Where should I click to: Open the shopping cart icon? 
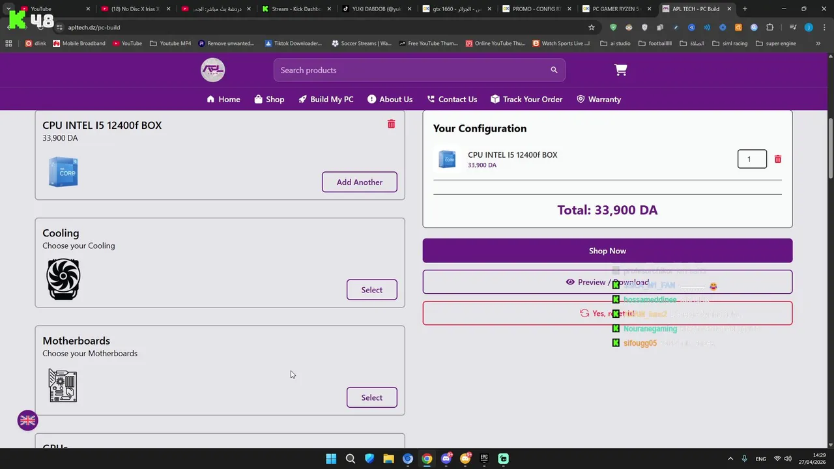click(x=620, y=70)
